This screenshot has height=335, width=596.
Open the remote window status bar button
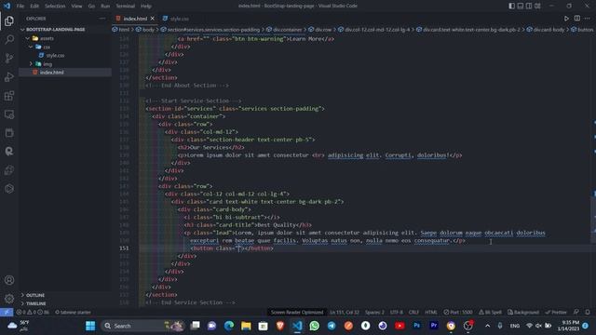coord(7,313)
